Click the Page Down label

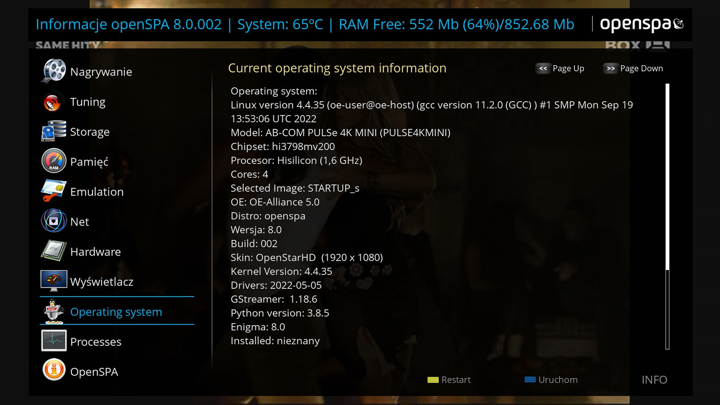[x=641, y=69]
